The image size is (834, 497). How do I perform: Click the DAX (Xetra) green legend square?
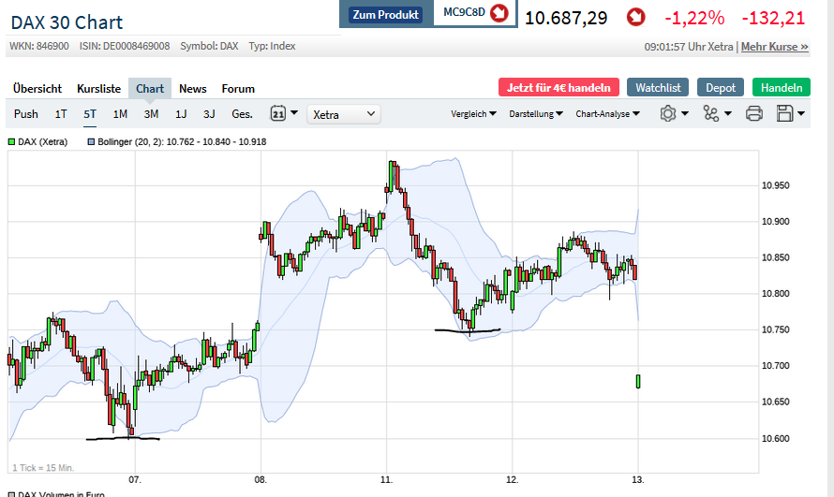11,141
